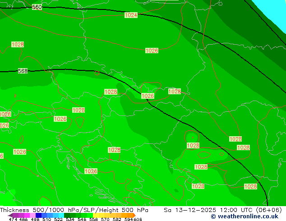
Task: Click the legend value 522
Action: (58, 219)
